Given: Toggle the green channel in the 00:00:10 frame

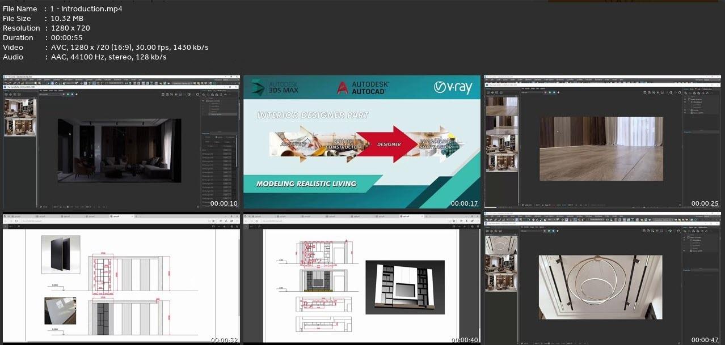Looking at the screenshot, I should point(69,94).
